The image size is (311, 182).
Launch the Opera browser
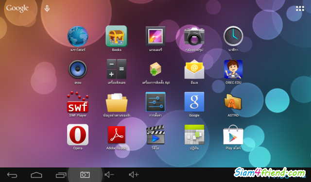(78, 134)
